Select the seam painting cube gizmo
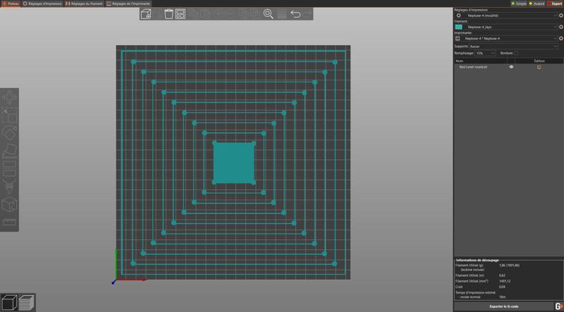Image resolution: width=564 pixels, height=312 pixels. [9, 204]
